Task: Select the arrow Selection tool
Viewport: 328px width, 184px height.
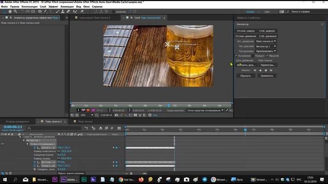Action: 5,11
